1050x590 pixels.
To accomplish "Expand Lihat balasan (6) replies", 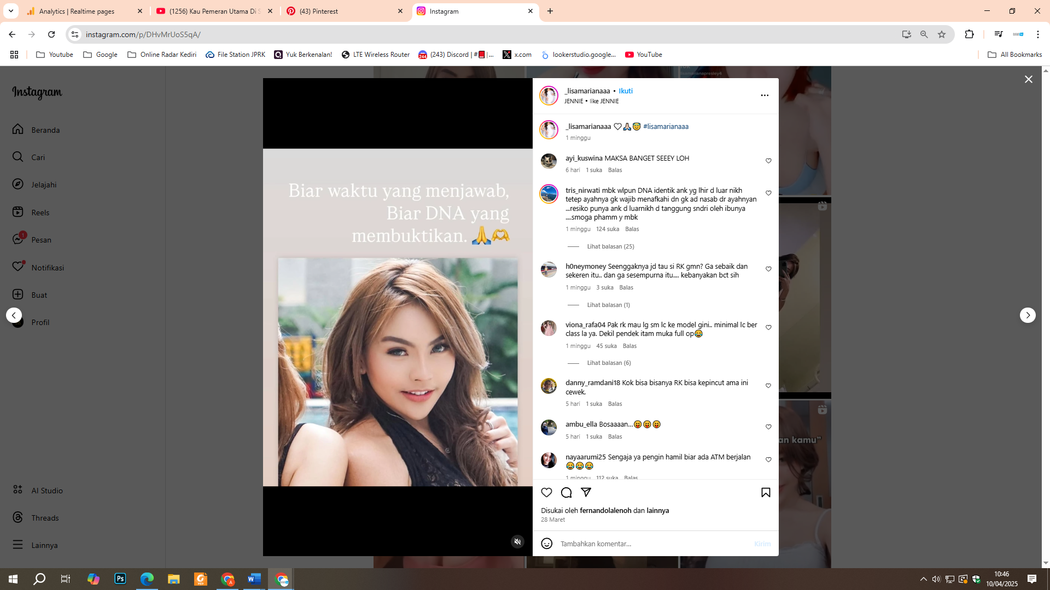I will click(609, 363).
